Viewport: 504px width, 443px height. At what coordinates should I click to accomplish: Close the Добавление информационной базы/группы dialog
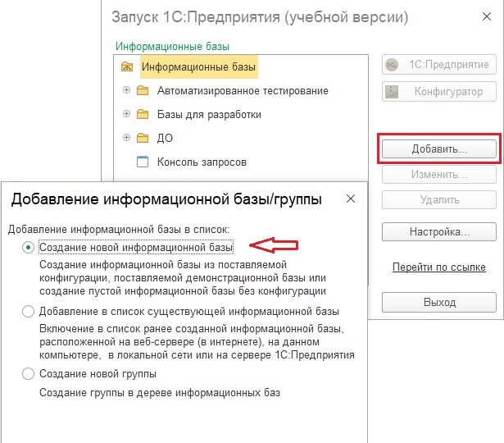(351, 199)
